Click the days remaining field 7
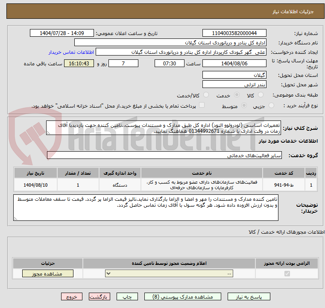Screen dimensions: 325x308 123,63
